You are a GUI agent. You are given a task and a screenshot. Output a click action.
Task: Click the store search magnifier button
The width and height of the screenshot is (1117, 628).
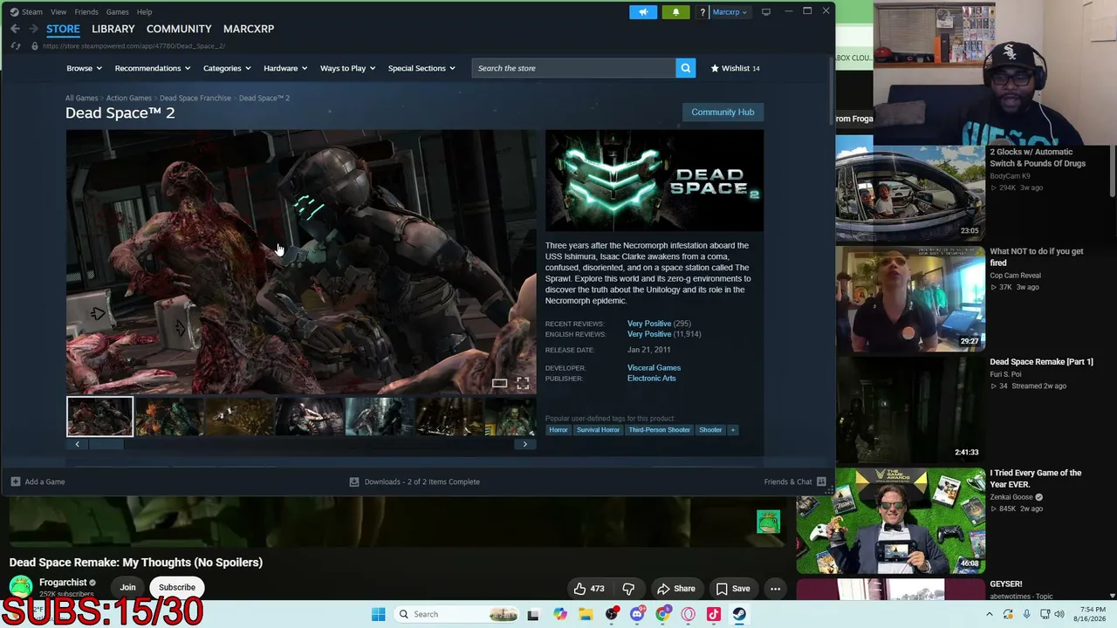686,68
